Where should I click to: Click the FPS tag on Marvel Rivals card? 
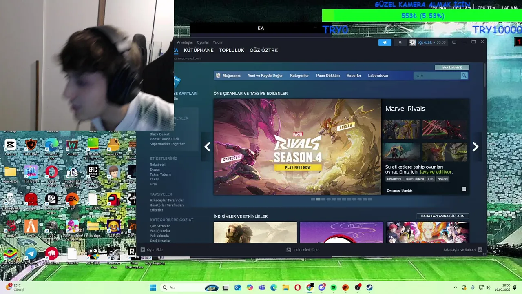[x=431, y=179]
